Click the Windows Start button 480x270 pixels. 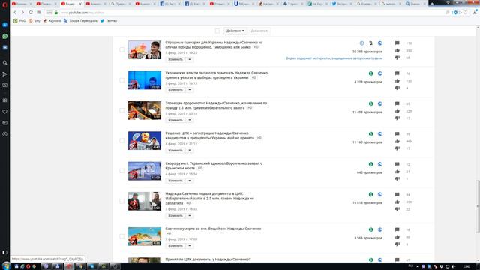click(x=6, y=266)
